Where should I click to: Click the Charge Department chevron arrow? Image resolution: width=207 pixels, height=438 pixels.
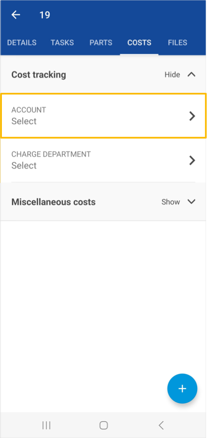click(192, 160)
